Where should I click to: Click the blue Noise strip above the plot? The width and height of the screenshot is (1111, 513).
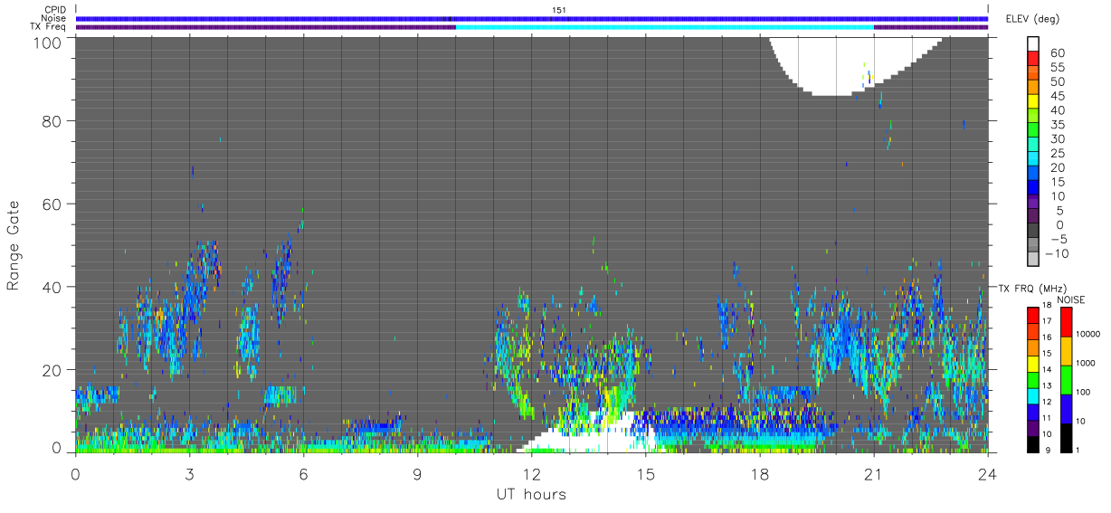(531, 18)
